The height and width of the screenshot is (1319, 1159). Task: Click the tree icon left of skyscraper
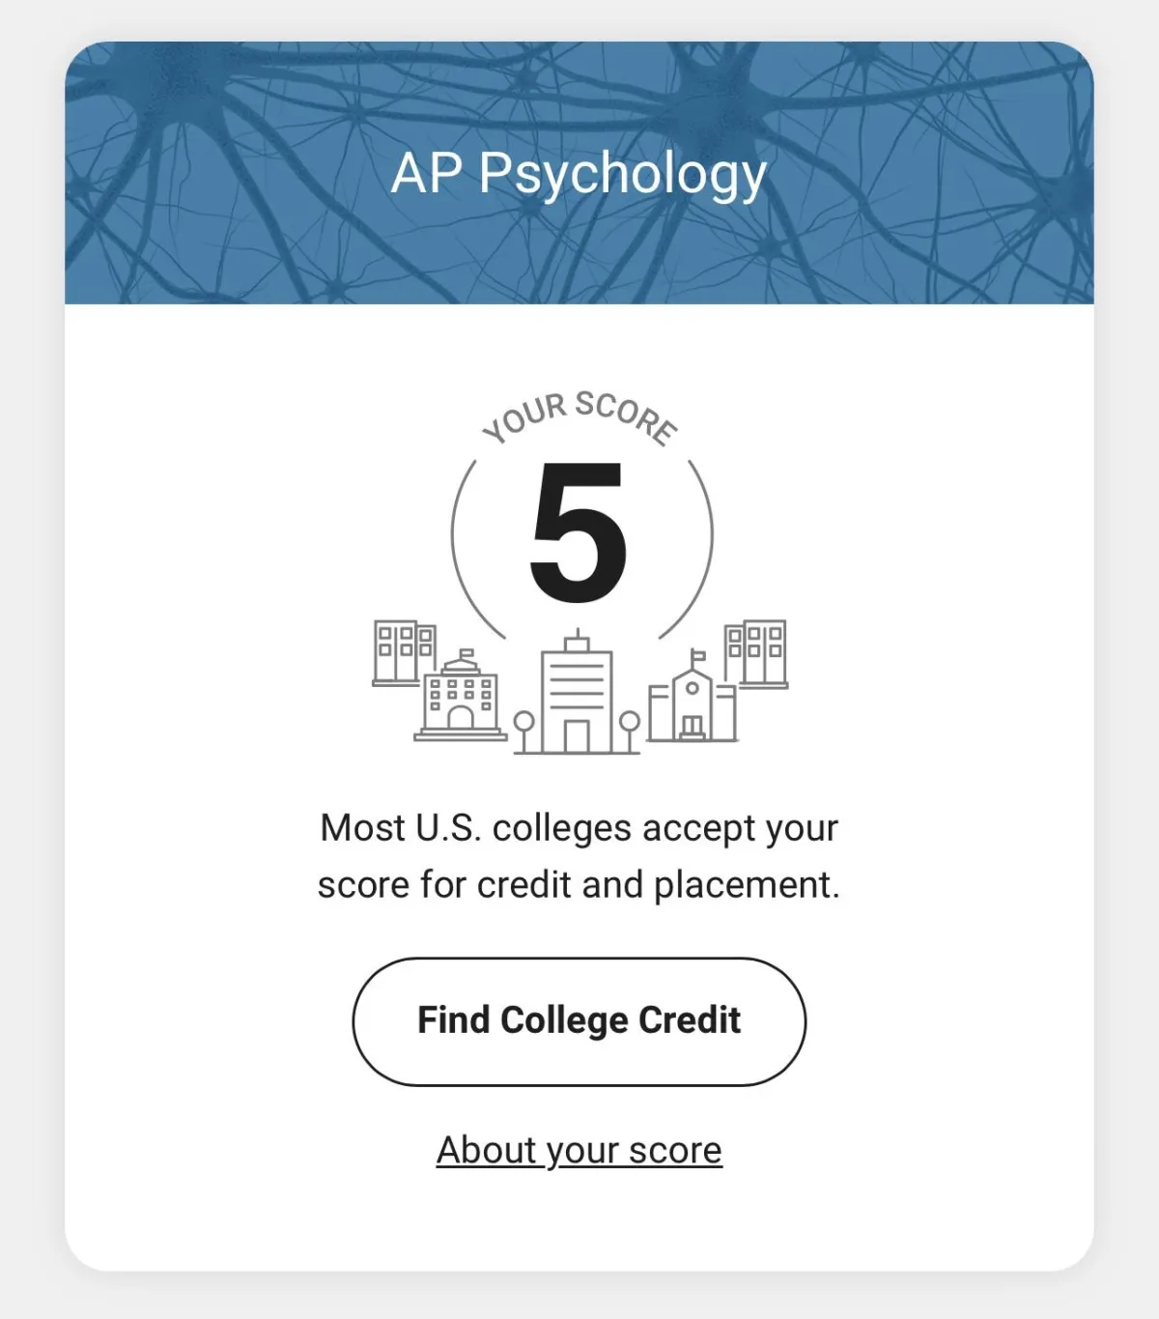coord(523,731)
